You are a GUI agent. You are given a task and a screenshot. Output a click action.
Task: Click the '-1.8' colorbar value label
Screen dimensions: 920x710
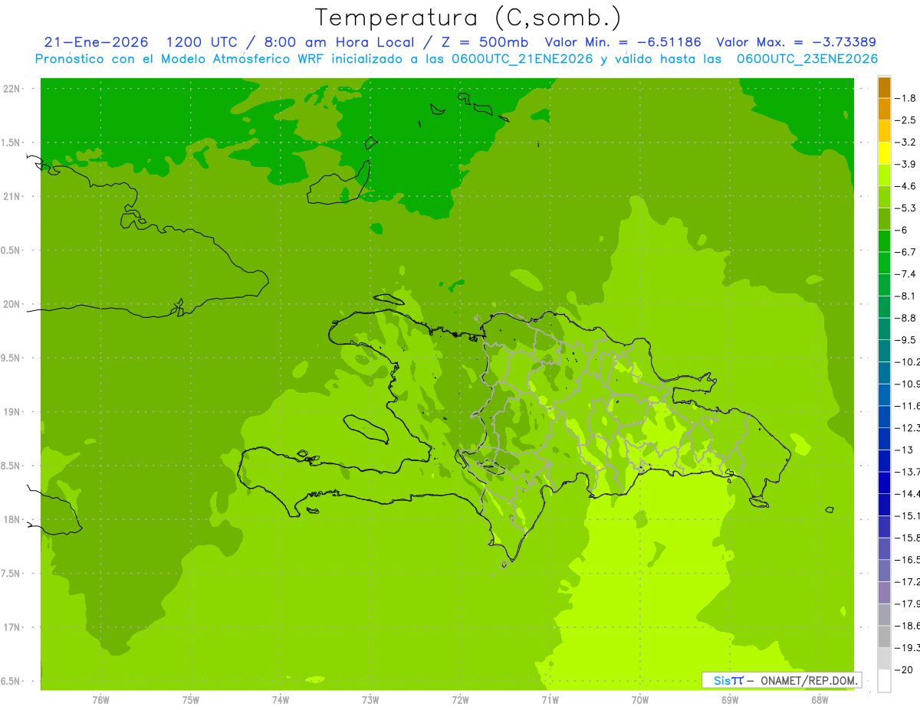905,98
